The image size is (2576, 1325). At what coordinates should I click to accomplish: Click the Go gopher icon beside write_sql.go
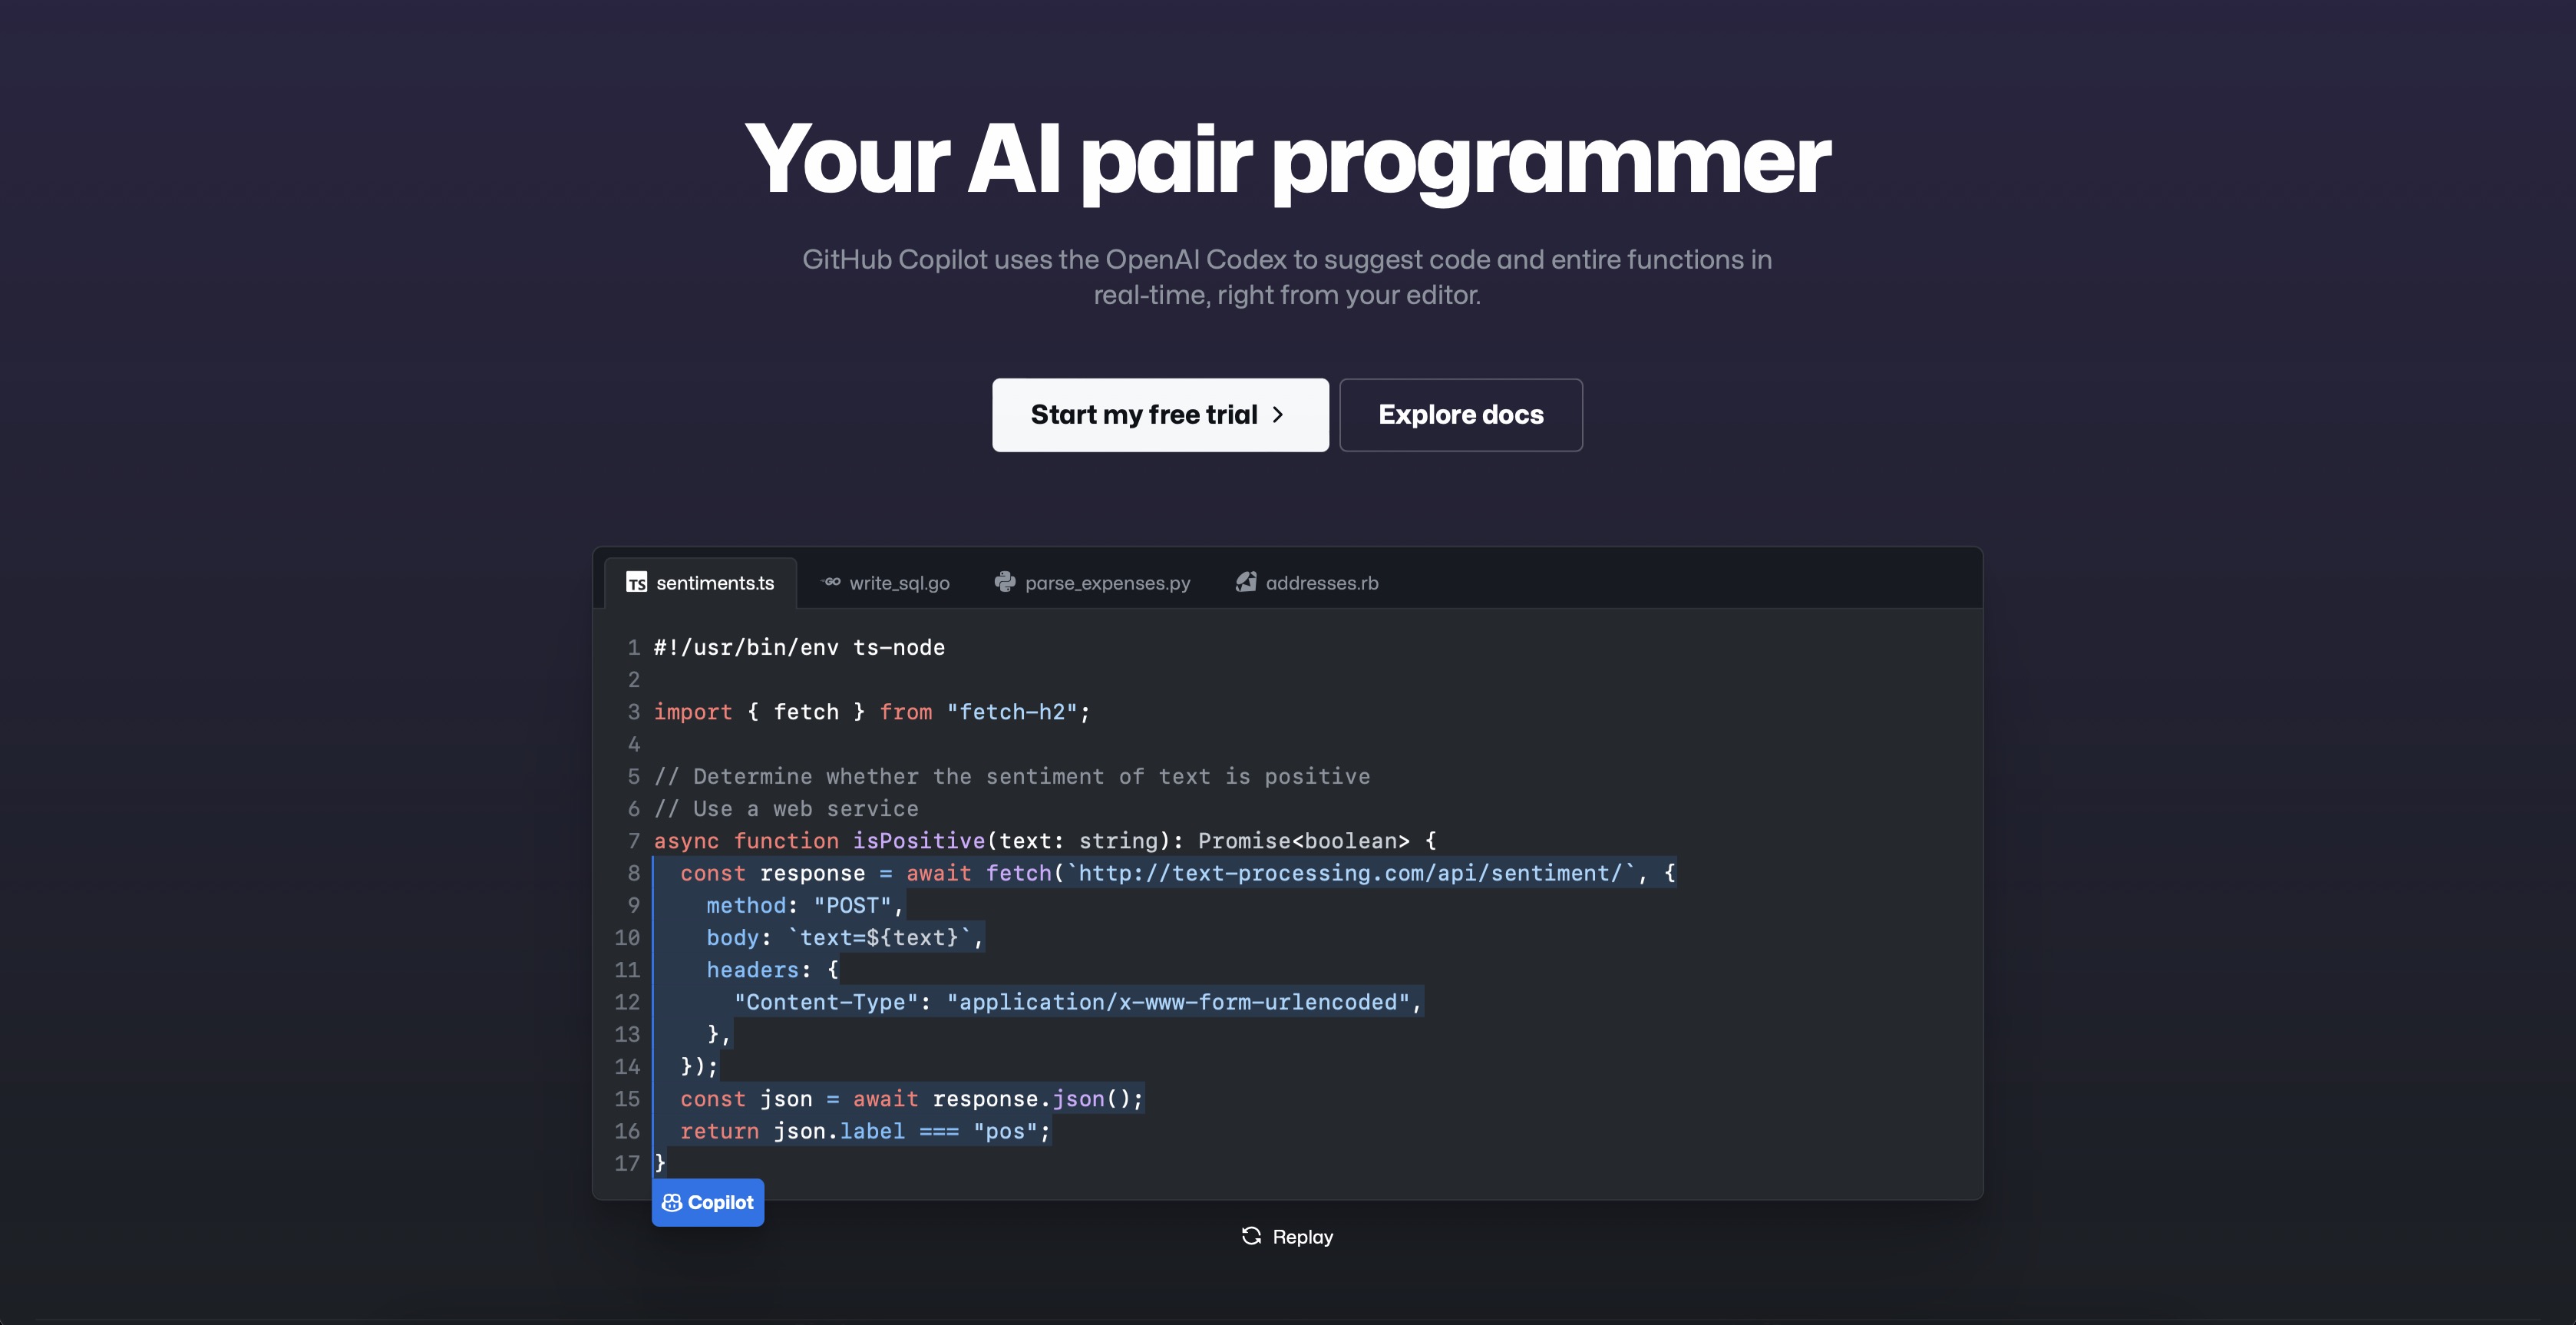[x=831, y=582]
